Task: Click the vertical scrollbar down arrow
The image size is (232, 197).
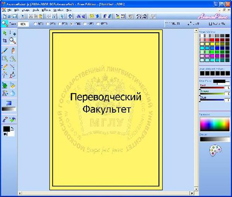Action: pos(196,189)
